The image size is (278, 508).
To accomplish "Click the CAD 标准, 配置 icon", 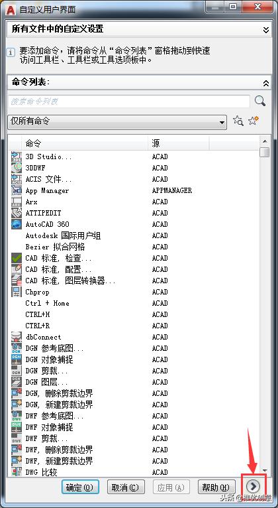I will point(16,269).
